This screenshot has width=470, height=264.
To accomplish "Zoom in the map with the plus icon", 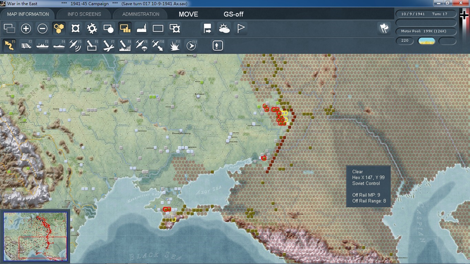I will coord(26,28).
